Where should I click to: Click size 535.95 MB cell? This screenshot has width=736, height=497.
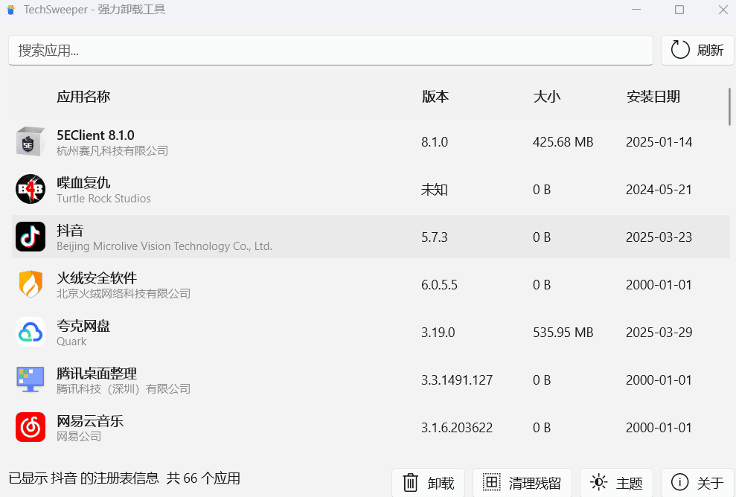[563, 333]
